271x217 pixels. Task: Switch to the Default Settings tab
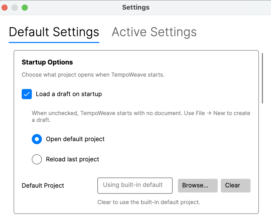pyautogui.click(x=54, y=32)
